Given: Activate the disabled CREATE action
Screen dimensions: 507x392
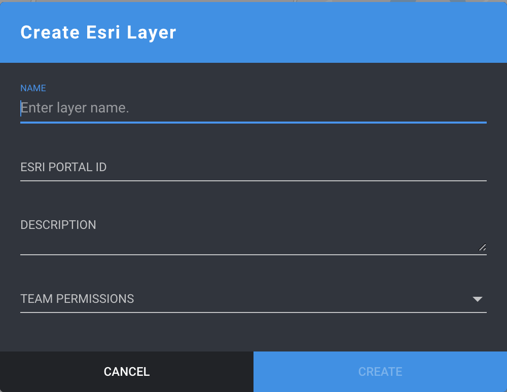Looking at the screenshot, I should tap(380, 371).
